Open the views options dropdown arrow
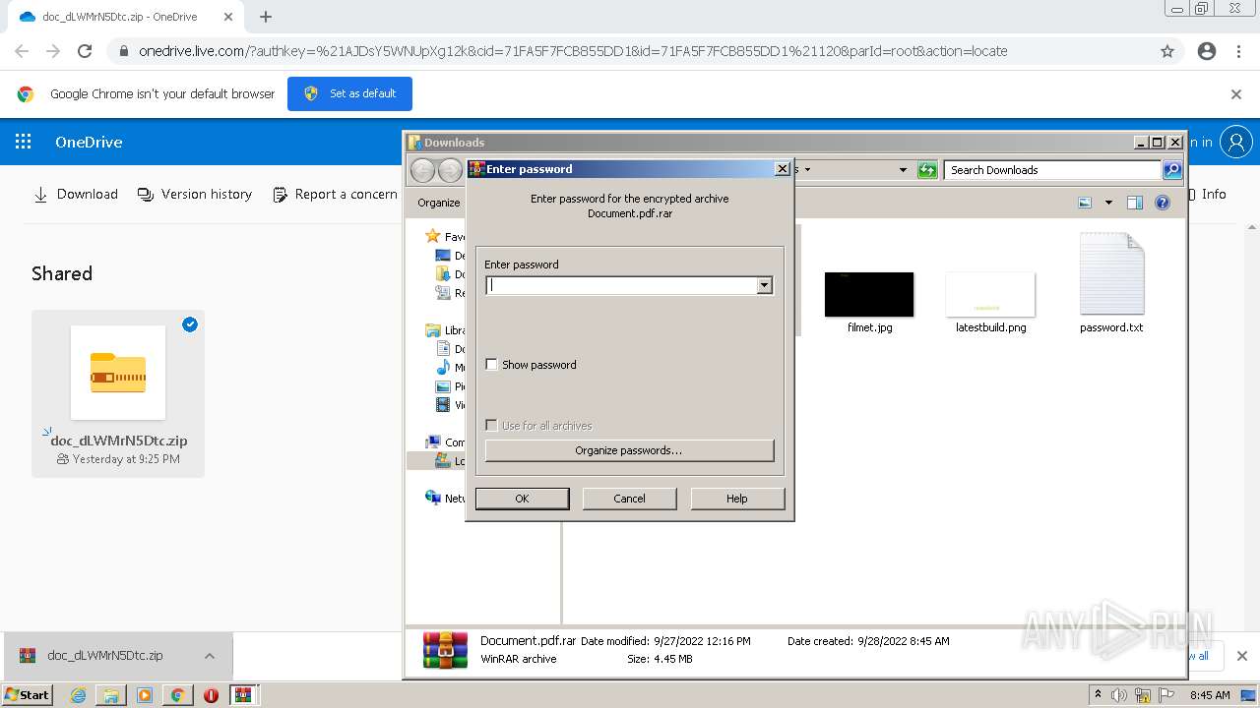 pyautogui.click(x=1108, y=203)
